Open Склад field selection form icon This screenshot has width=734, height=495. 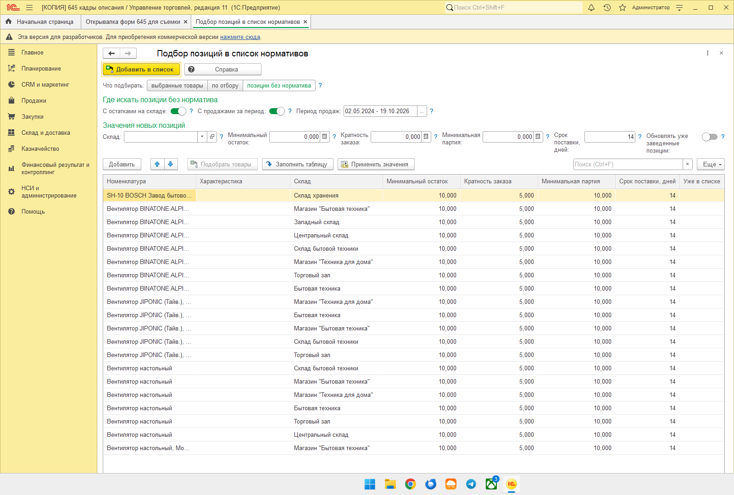[212, 137]
